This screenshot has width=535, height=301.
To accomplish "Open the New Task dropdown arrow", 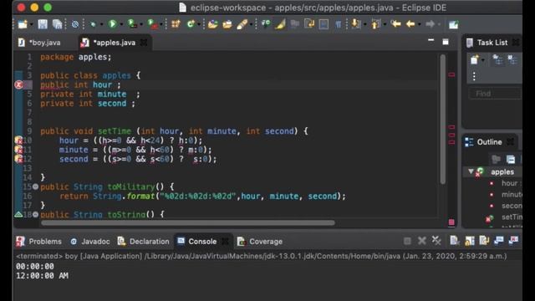I will 483,61.
